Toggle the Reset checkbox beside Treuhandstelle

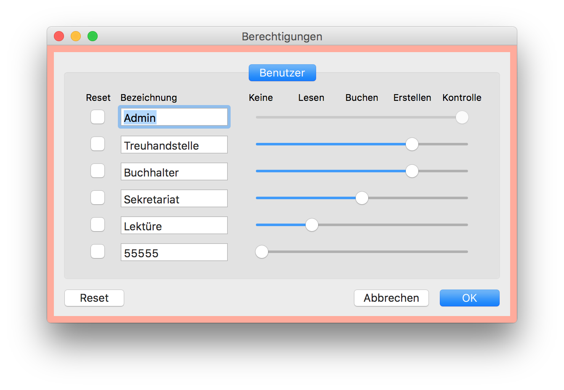[98, 144]
